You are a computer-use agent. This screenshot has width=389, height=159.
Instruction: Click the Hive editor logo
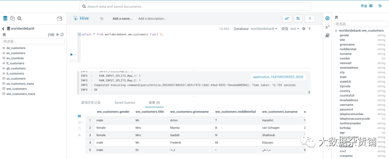pos(81,18)
